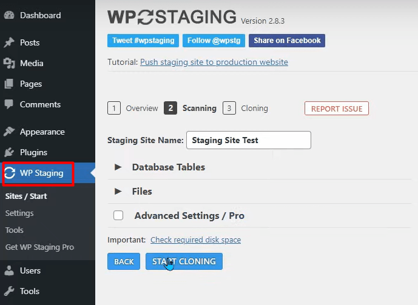Open the Users menu label

(30, 270)
